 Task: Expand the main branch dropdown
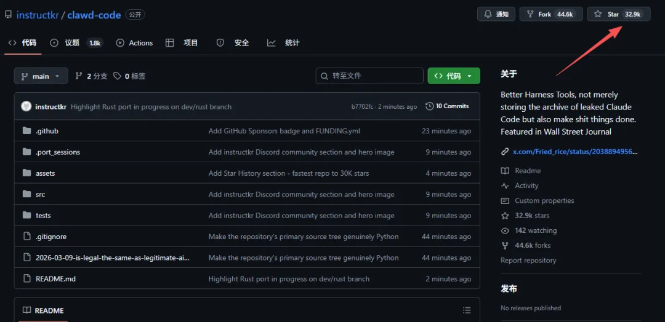(x=41, y=76)
